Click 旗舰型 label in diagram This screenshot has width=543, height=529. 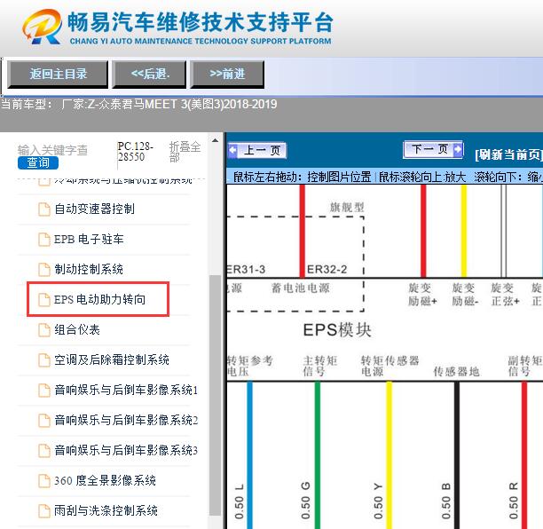point(347,208)
